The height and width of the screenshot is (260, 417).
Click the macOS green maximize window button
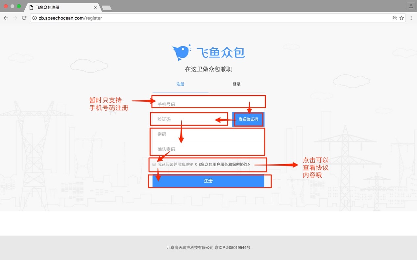click(19, 6)
